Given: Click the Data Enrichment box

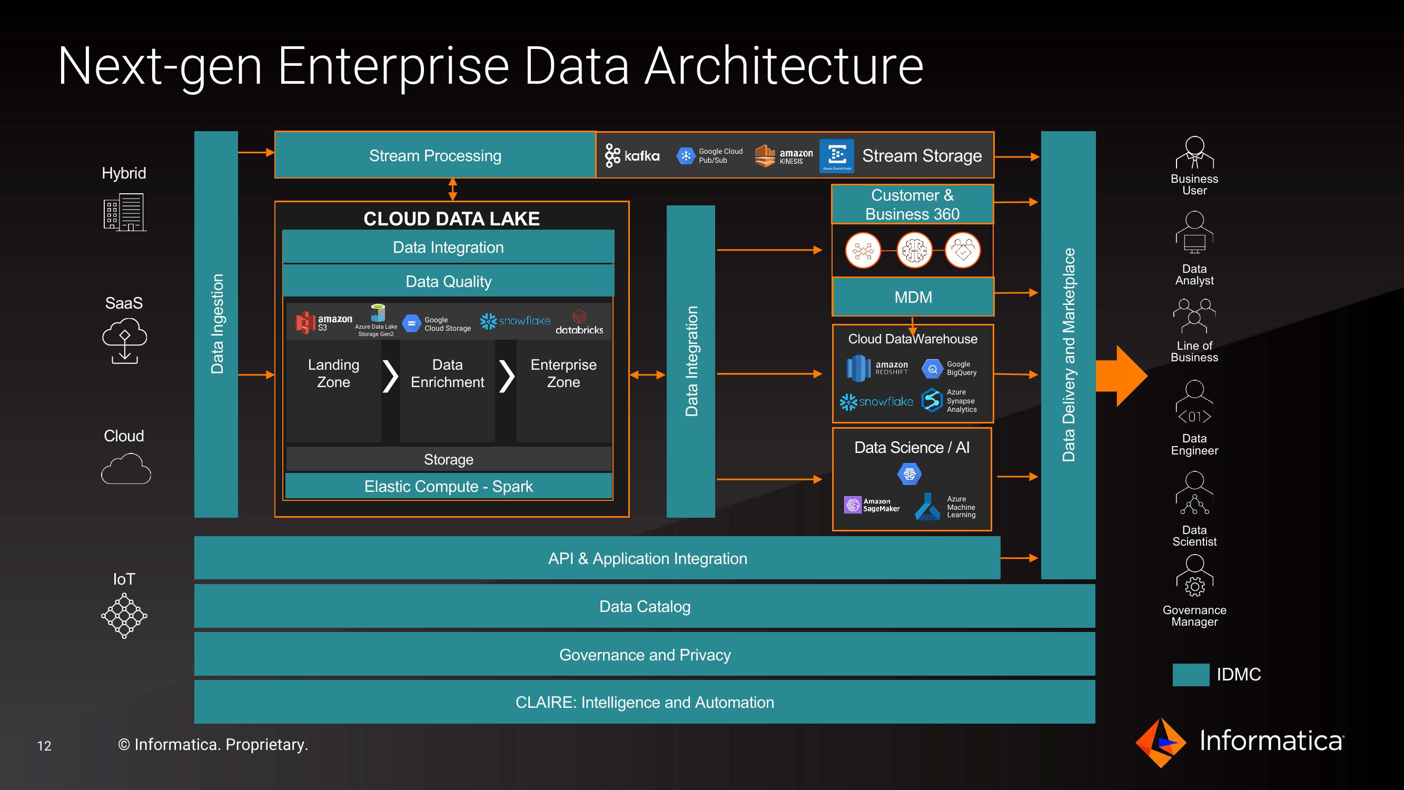Looking at the screenshot, I should (448, 391).
